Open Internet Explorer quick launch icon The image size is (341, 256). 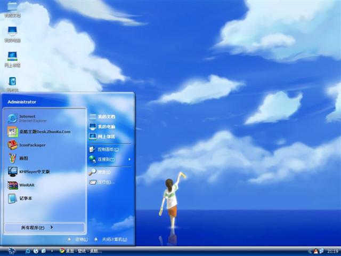[28, 251]
